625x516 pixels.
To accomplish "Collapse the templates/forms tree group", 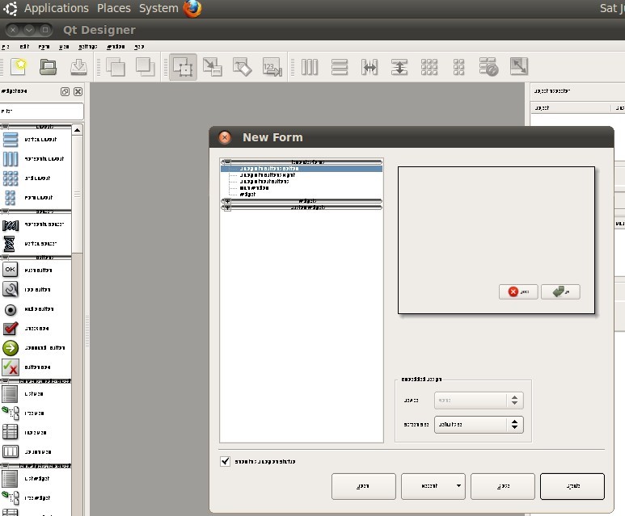I will point(227,162).
